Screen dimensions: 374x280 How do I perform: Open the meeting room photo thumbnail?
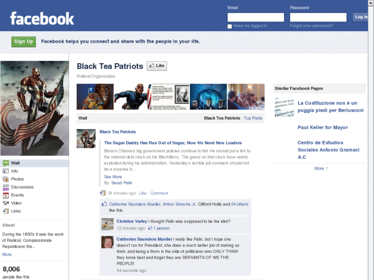pos(246,97)
